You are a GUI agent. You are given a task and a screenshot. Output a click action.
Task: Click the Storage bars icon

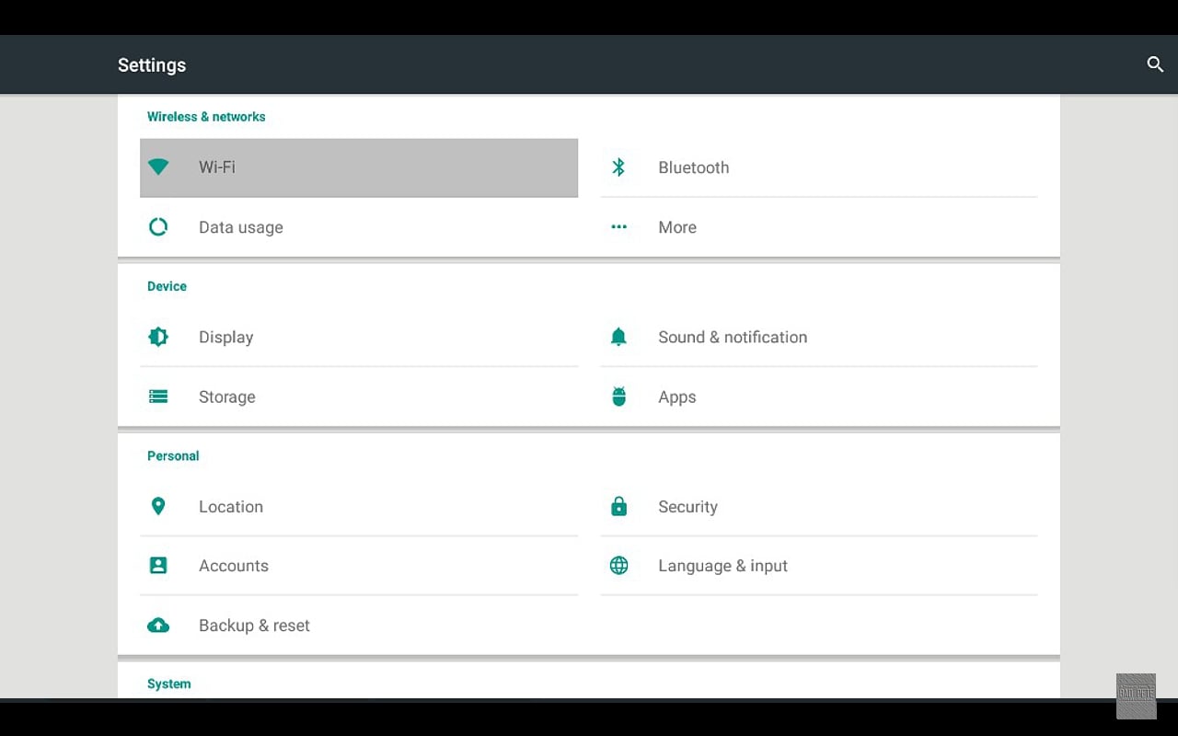coord(158,397)
